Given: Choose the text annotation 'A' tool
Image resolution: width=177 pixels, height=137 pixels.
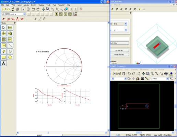Looking at the screenshot, I should 4,63.
